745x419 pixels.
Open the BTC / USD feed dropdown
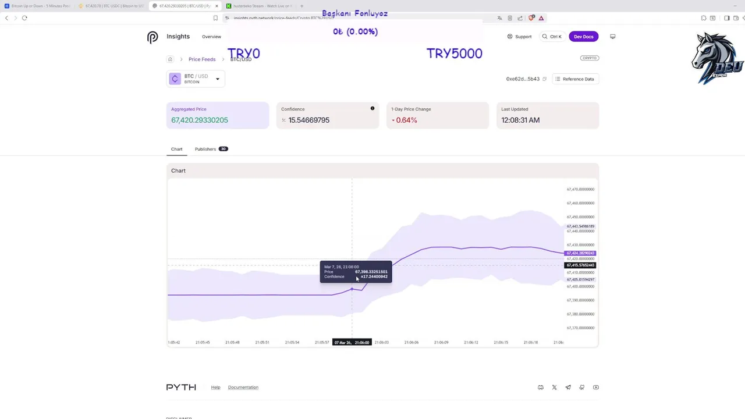(x=196, y=79)
